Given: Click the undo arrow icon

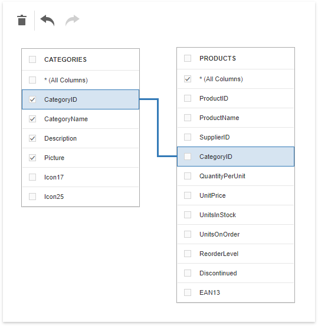Looking at the screenshot, I should [48, 21].
